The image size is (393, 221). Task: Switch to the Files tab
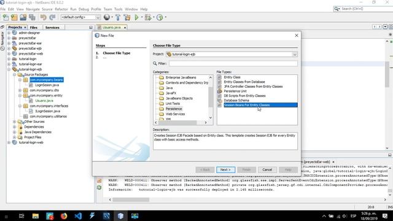[34, 27]
